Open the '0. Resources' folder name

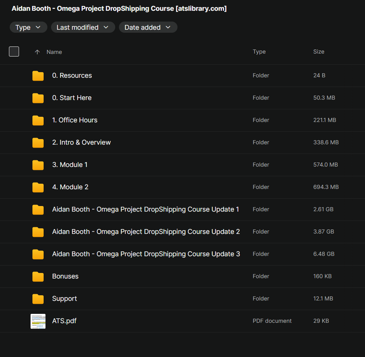[72, 75]
